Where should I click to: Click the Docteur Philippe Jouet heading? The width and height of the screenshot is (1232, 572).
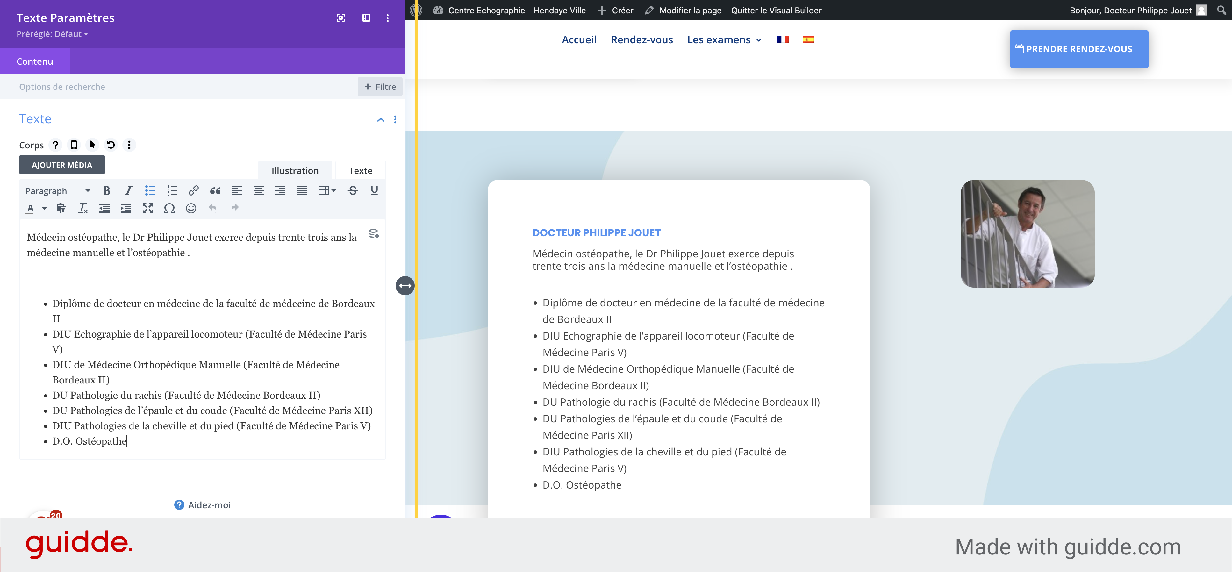click(x=596, y=233)
